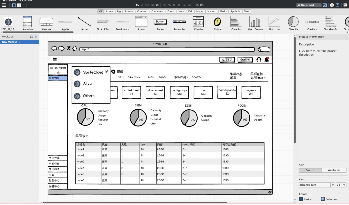Click the 系统管理 button in mockup
Screen dimensions: 349x205
pos(245,60)
